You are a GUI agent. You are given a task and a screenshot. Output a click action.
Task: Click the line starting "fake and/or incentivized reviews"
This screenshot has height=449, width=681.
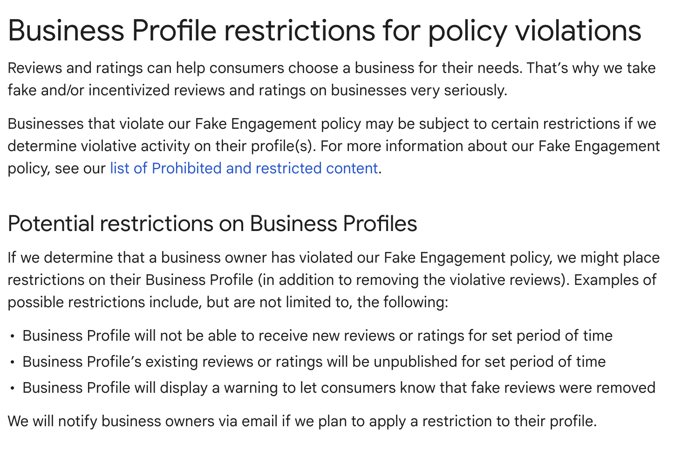coord(257,90)
